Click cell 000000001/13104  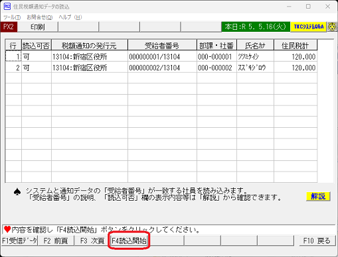pyautogui.click(x=162, y=56)
